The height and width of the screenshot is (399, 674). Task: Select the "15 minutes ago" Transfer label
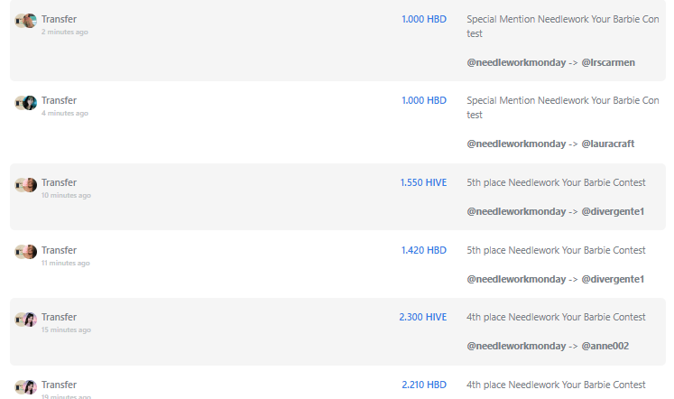coord(59,318)
